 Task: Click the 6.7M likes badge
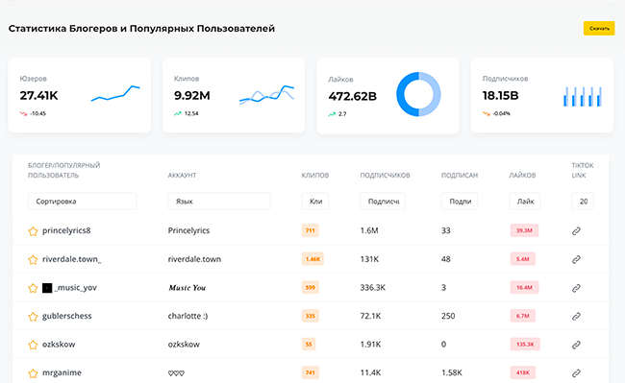[522, 316]
